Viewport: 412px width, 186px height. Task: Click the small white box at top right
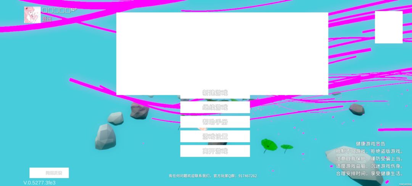pos(389,27)
